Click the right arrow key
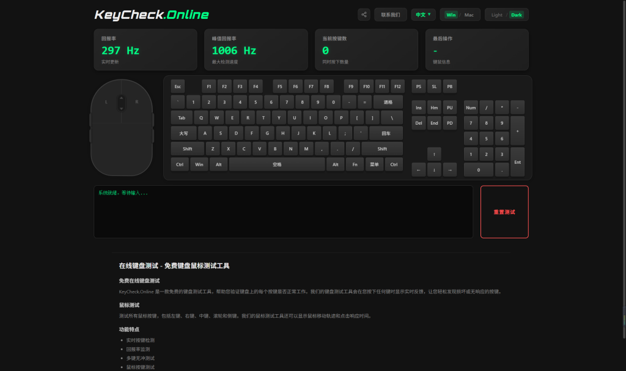The image size is (626, 371). pos(449,170)
